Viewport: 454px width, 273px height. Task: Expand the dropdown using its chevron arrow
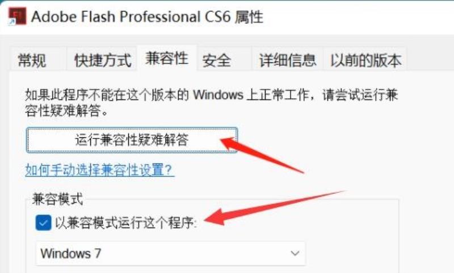pos(295,254)
